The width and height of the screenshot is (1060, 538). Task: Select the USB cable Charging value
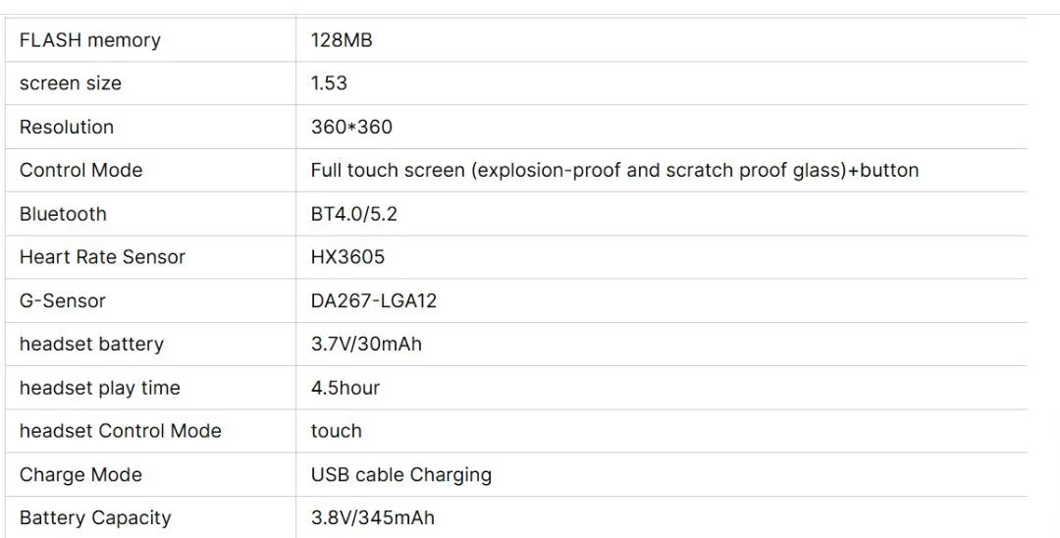(x=400, y=474)
